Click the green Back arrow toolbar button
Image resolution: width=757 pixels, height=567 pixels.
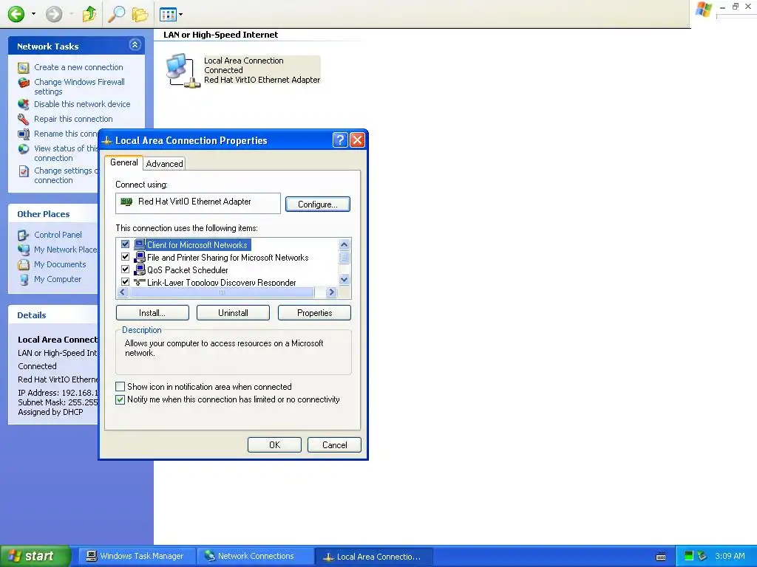(x=16, y=14)
